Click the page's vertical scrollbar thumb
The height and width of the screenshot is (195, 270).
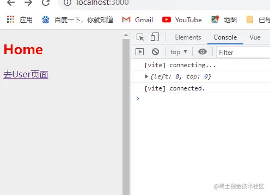[x=126, y=117]
